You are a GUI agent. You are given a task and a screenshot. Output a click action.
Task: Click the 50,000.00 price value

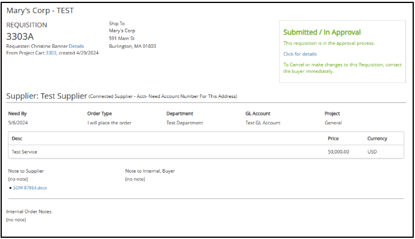pyautogui.click(x=338, y=152)
